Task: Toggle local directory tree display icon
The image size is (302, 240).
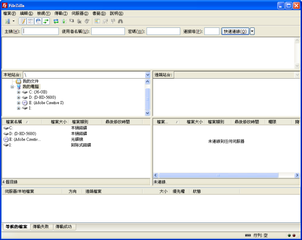Action: (31, 21)
